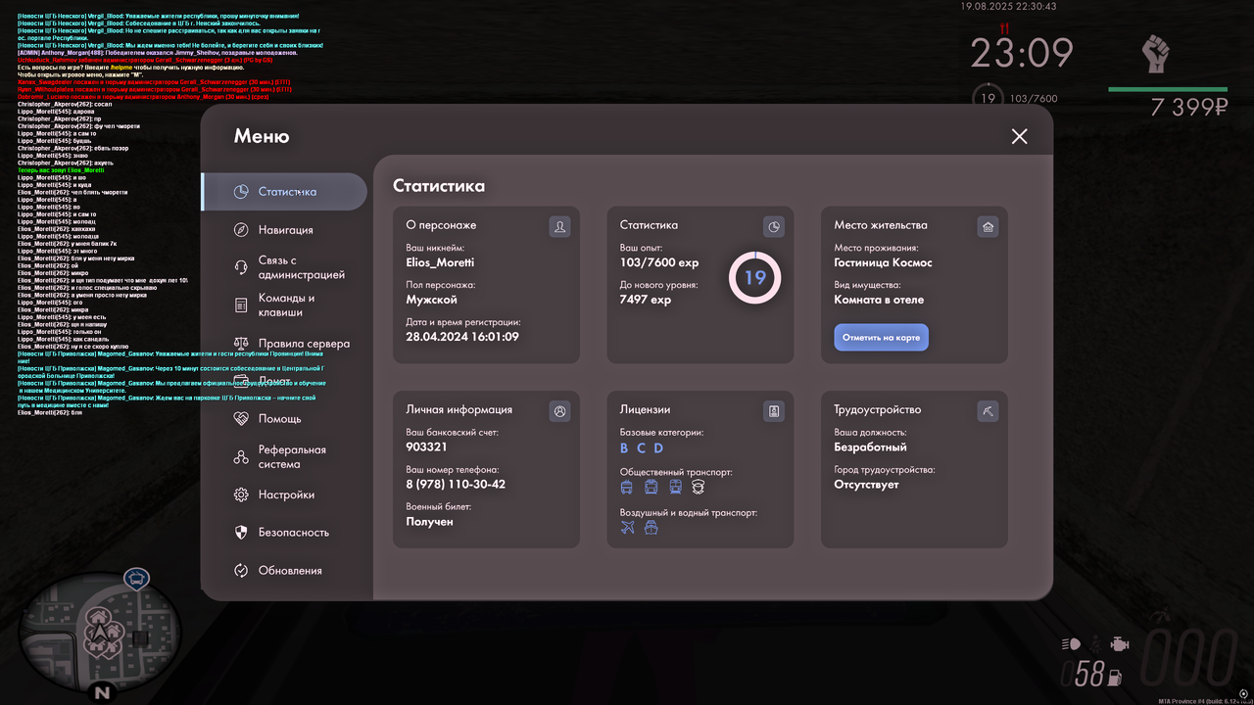The height and width of the screenshot is (705, 1254).
Task: Click the chart icon on Статистика card
Action: [774, 227]
